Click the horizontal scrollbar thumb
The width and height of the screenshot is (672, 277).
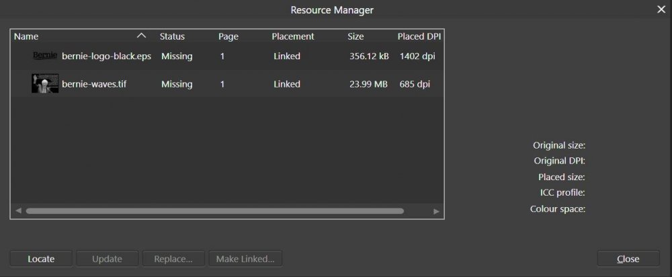(215, 211)
